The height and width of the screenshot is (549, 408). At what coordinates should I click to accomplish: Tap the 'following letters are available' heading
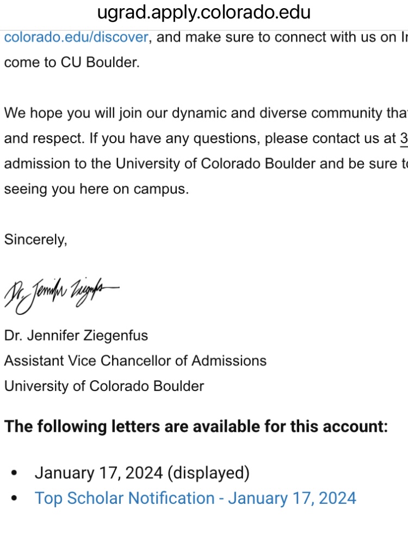tap(196, 426)
